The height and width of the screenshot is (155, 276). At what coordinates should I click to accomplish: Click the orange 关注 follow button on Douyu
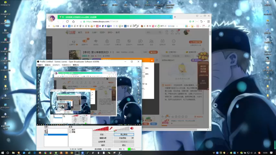coord(153,52)
